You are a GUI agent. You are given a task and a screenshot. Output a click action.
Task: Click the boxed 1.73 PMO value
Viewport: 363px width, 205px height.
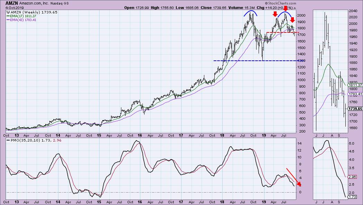[352, 197]
